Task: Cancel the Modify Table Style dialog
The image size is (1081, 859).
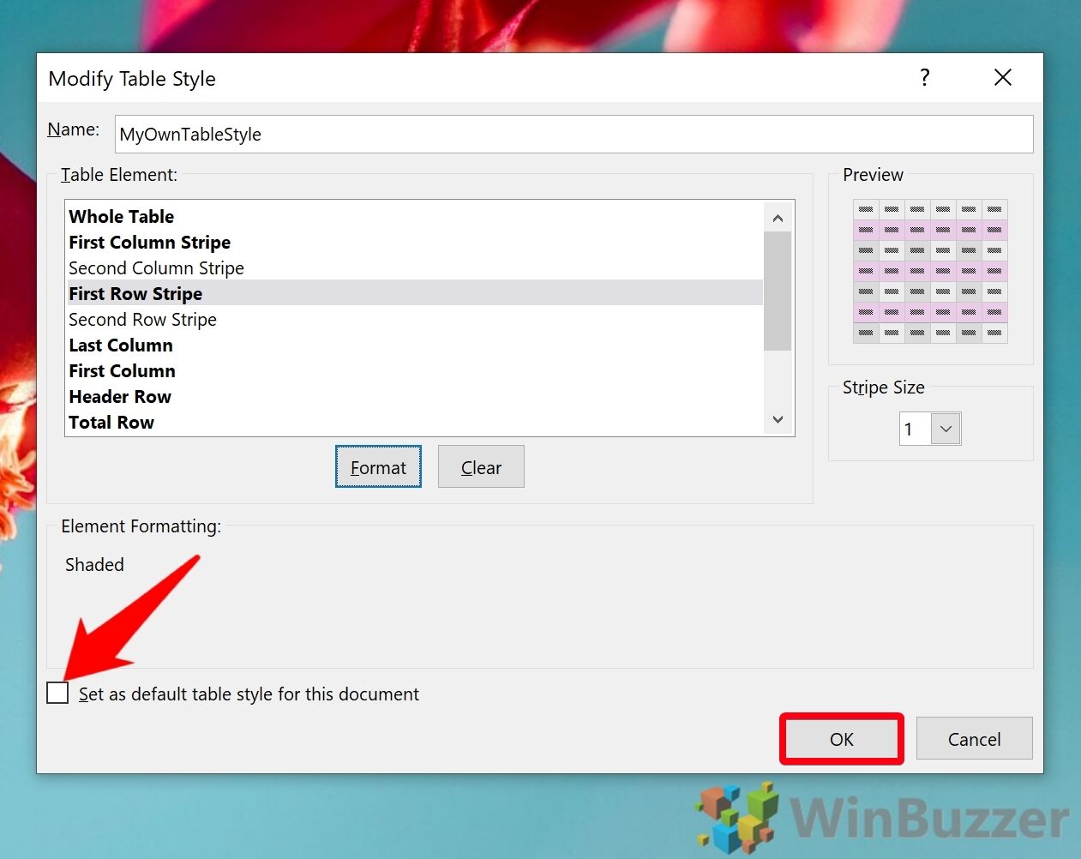Action: 974,738
